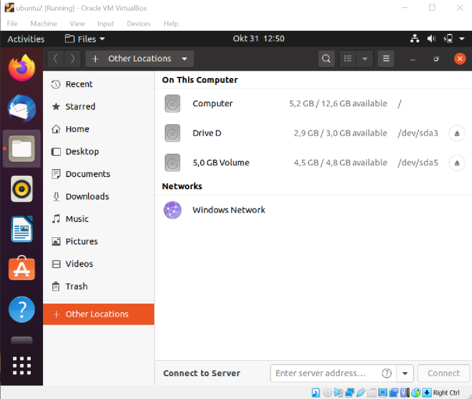The image size is (472, 399).
Task: Open Windows Network location
Action: point(229,210)
